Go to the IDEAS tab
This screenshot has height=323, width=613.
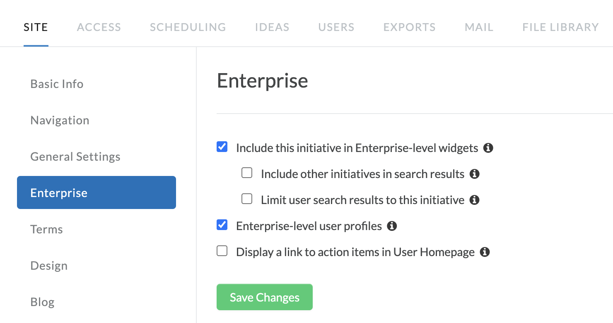point(272,27)
